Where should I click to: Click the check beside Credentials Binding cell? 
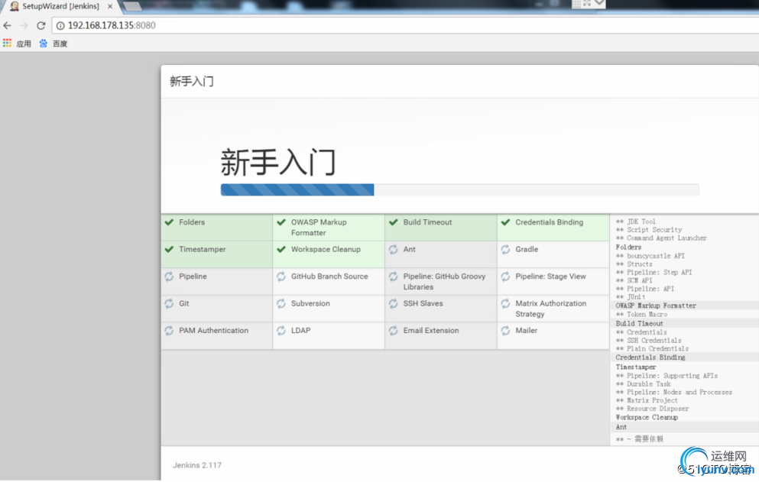[x=505, y=222]
